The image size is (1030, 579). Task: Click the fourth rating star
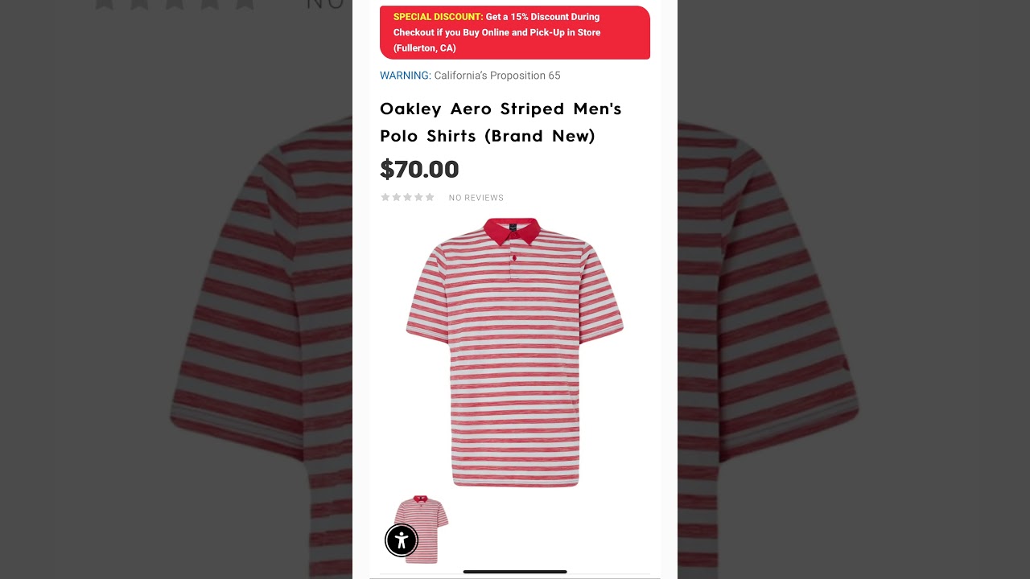[418, 197]
